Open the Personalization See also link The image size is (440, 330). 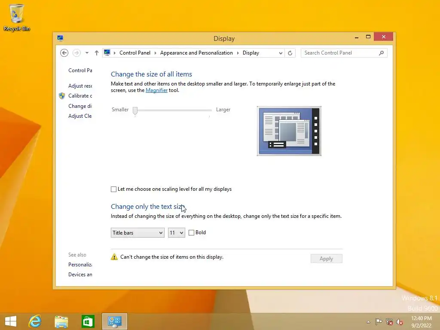coord(80,265)
